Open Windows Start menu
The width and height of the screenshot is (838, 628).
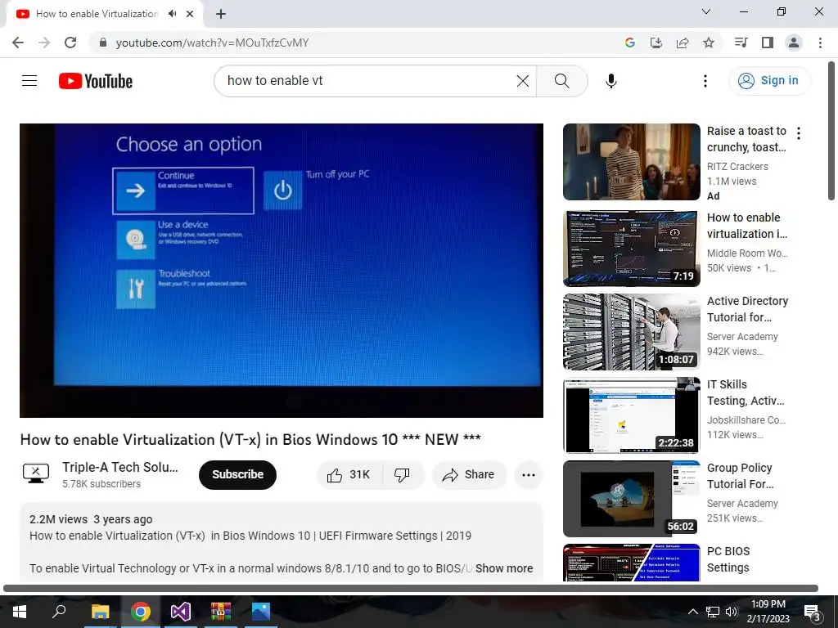[x=20, y=612]
